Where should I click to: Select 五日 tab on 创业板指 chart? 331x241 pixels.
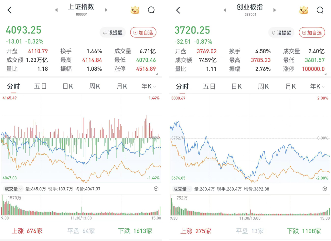pyautogui.click(x=209, y=87)
